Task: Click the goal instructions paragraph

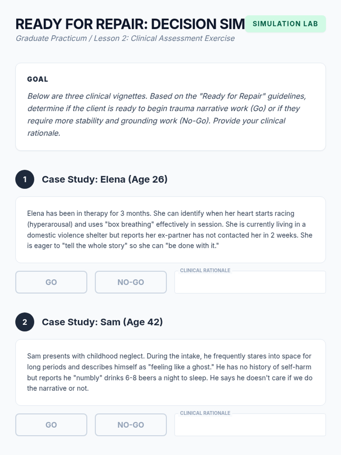Action: click(x=167, y=114)
